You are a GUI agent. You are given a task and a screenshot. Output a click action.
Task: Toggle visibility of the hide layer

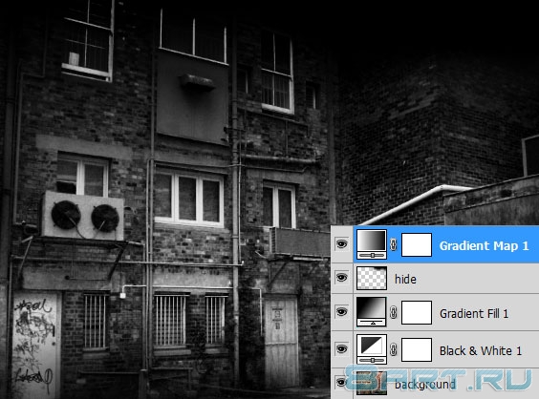pyautogui.click(x=342, y=278)
